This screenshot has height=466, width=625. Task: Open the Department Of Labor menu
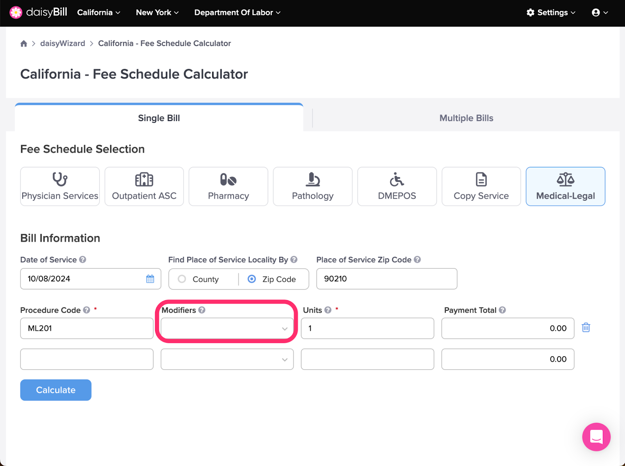(x=237, y=12)
